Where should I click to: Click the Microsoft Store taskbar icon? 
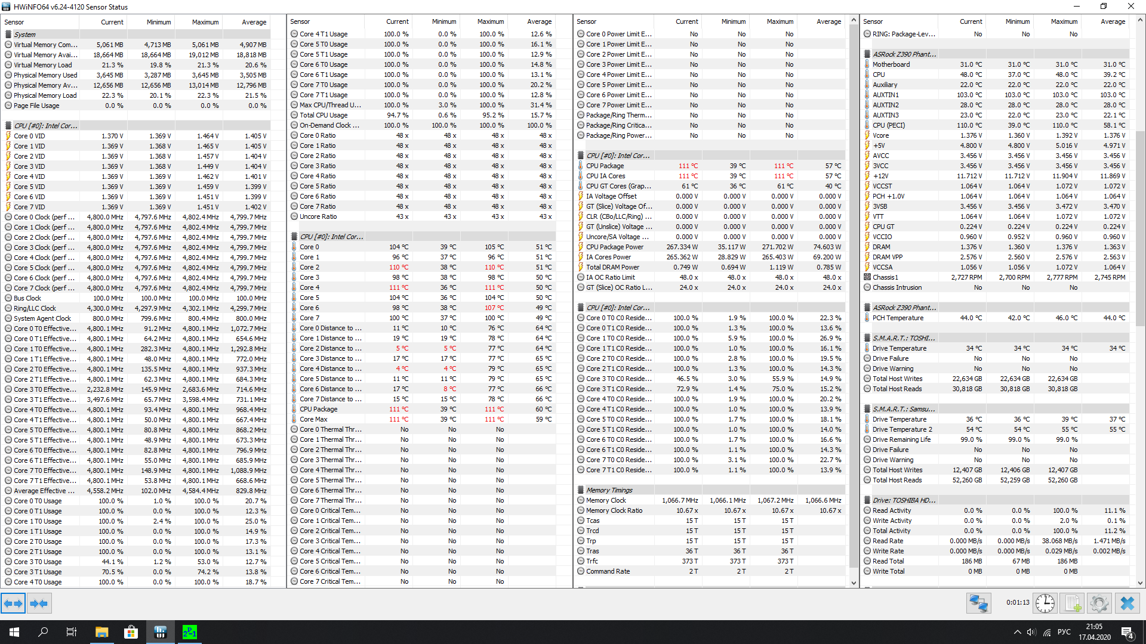[x=131, y=632]
